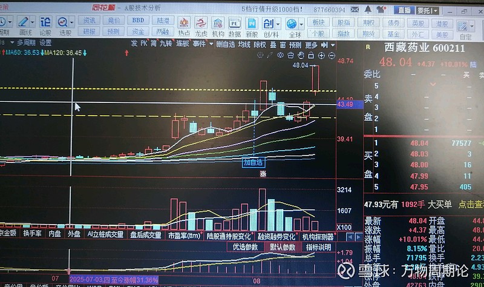This screenshot has width=484, height=287.
Task: Switch to 内盘 indicator tab
Action: click(54, 234)
